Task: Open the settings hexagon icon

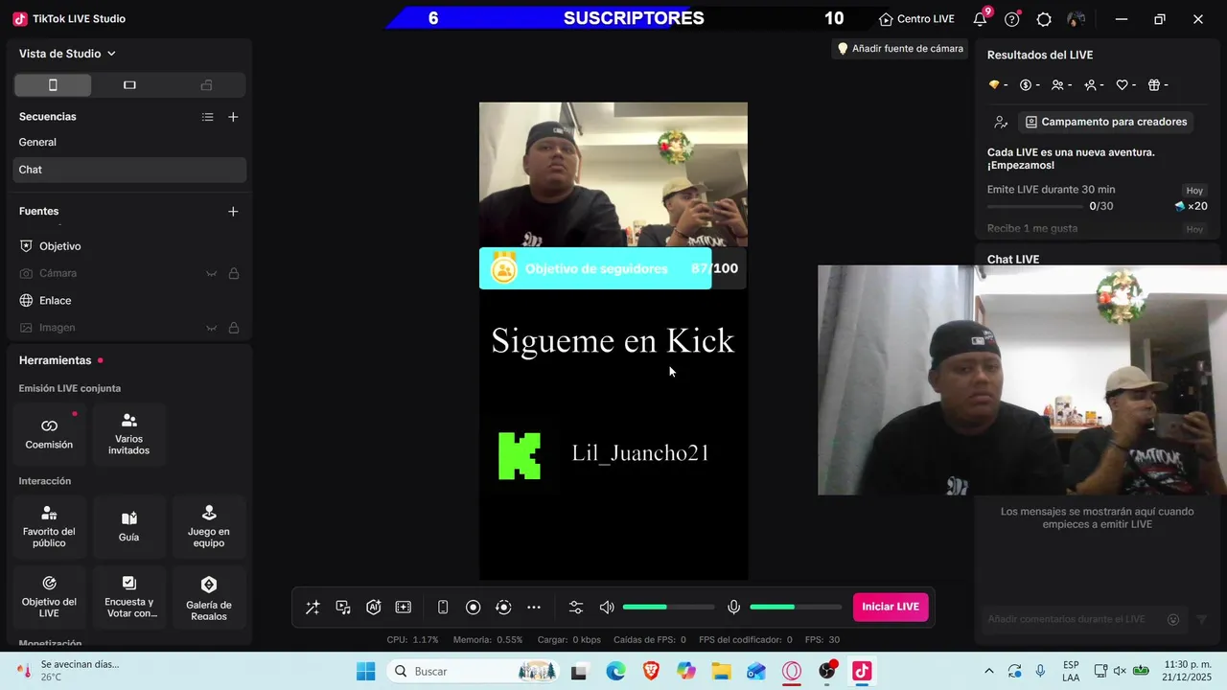Action: (1044, 19)
